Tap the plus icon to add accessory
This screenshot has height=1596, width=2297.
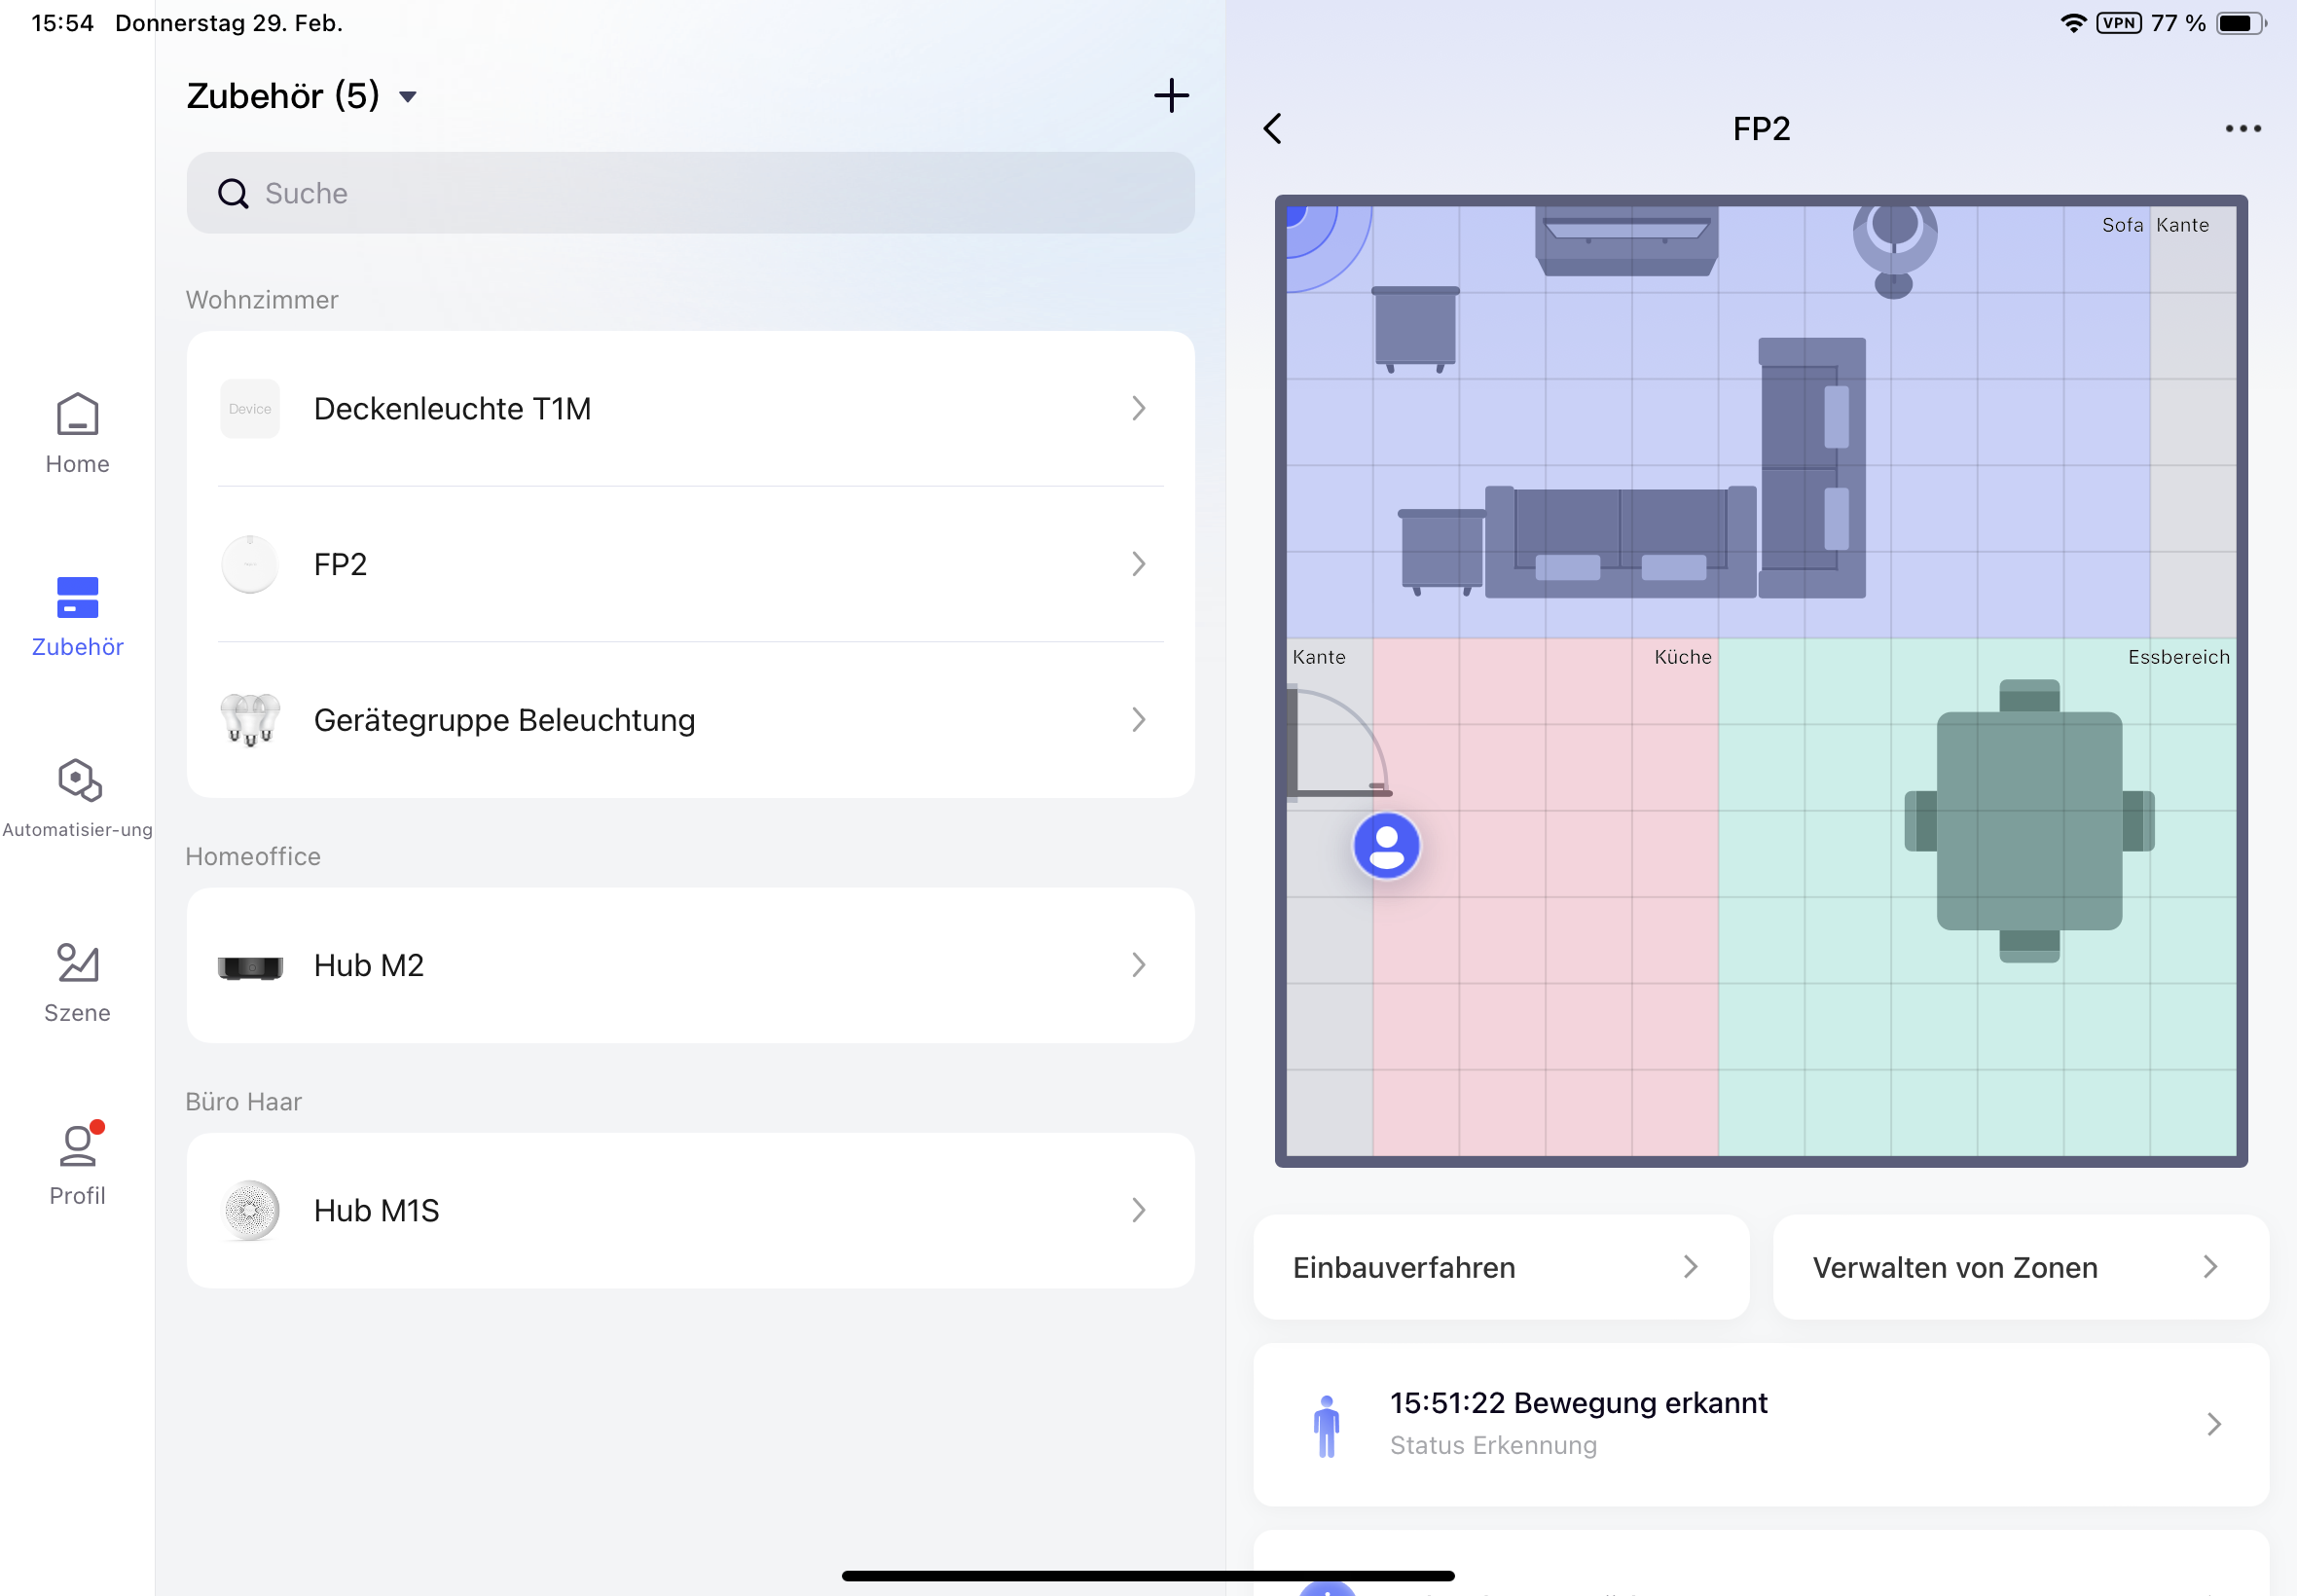[1171, 96]
